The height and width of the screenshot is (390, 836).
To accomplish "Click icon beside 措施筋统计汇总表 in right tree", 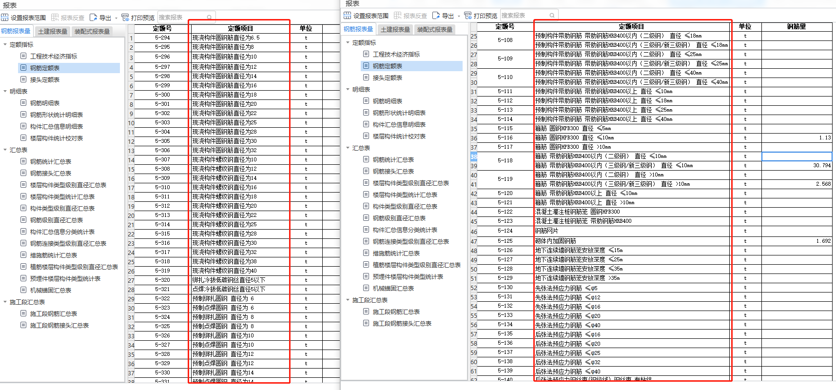I will [x=366, y=253].
